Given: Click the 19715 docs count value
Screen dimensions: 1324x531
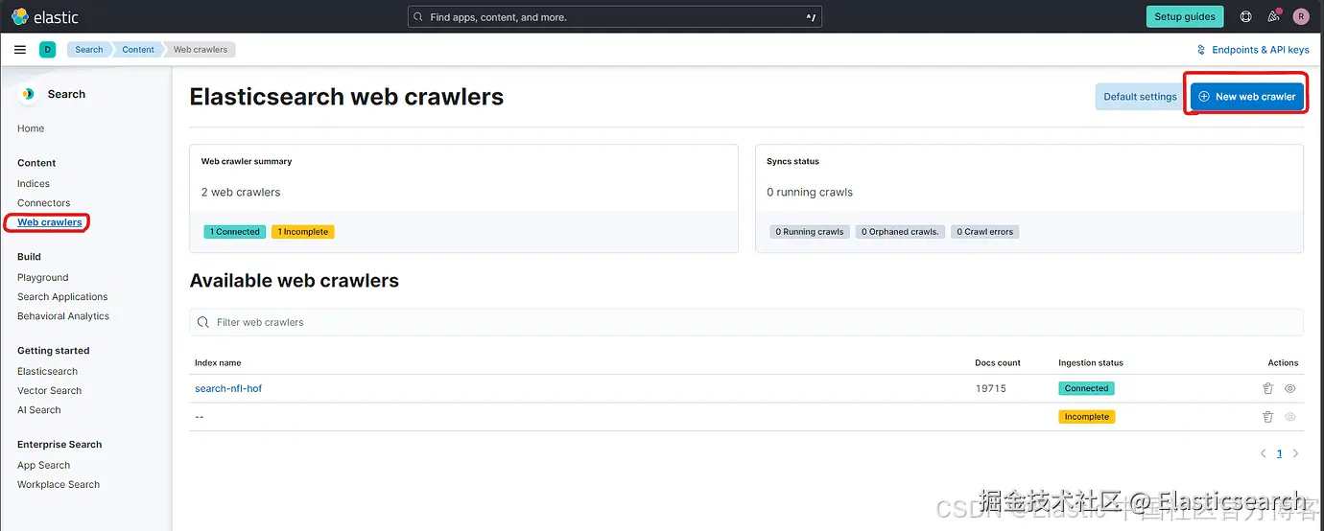Looking at the screenshot, I should coord(991,388).
